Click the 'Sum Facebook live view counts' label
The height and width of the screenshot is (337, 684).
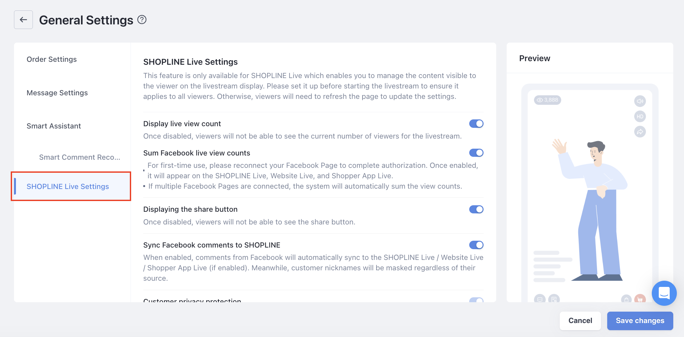[x=197, y=153]
